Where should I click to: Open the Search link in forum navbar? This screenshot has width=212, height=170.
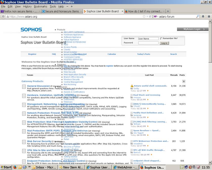pos(174,54)
